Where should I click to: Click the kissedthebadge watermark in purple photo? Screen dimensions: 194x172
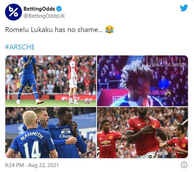tap(167, 63)
